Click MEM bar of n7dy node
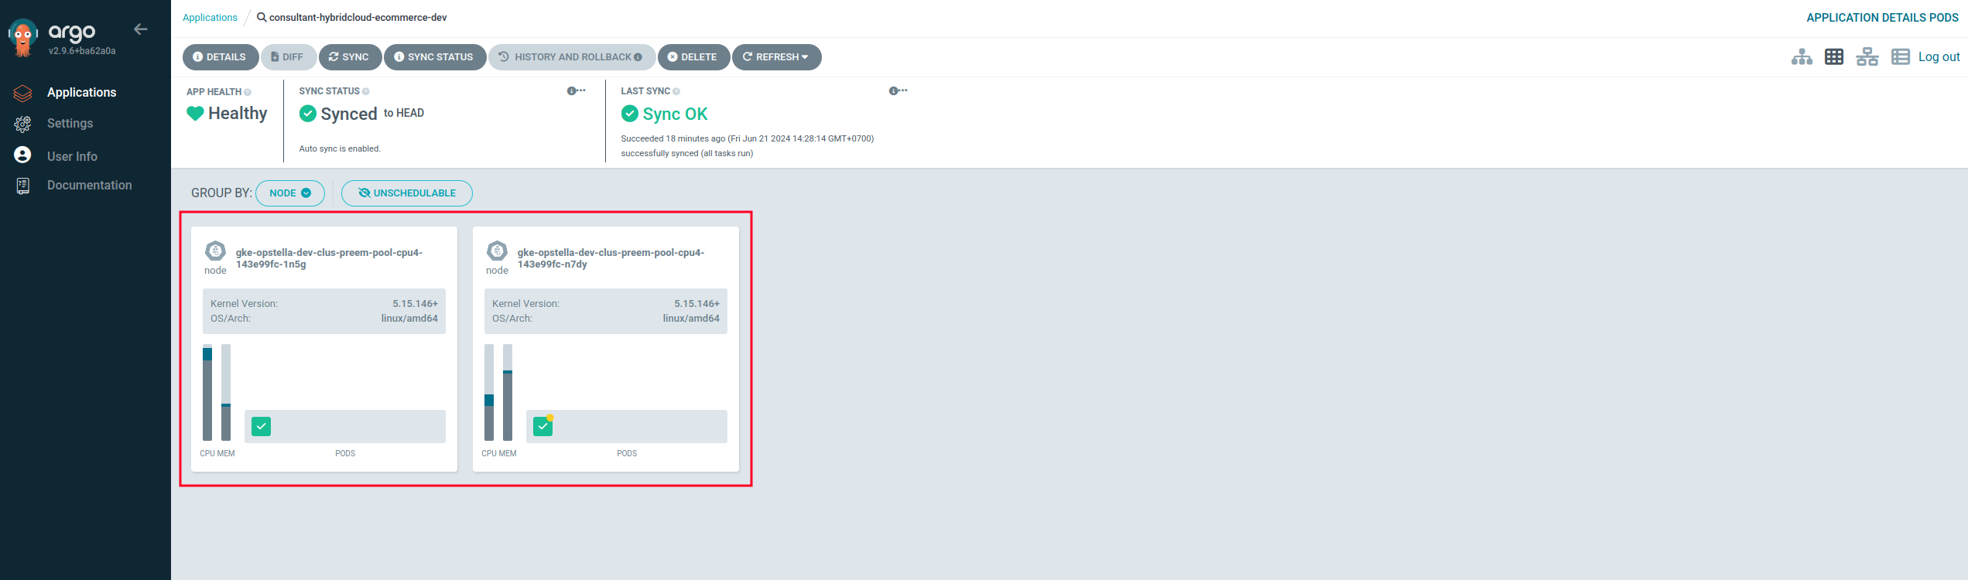Viewport: 1968px width, 580px height. [x=508, y=392]
